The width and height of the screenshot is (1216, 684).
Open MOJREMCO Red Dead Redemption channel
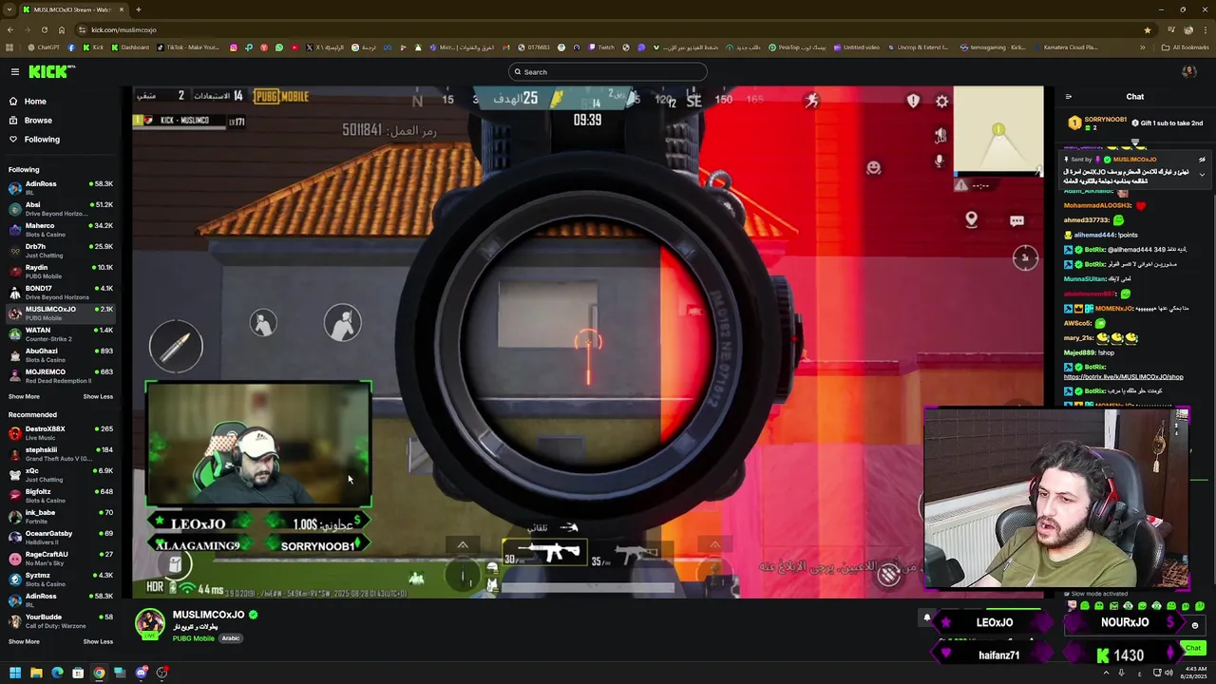click(x=60, y=376)
